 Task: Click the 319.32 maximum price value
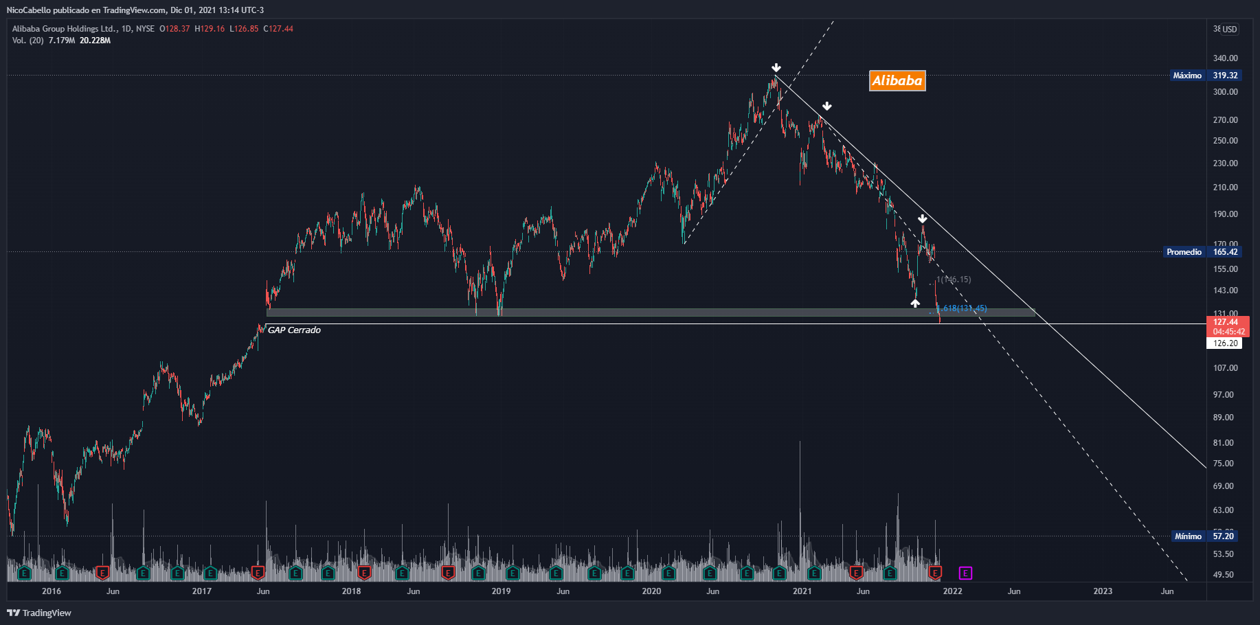coord(1226,76)
